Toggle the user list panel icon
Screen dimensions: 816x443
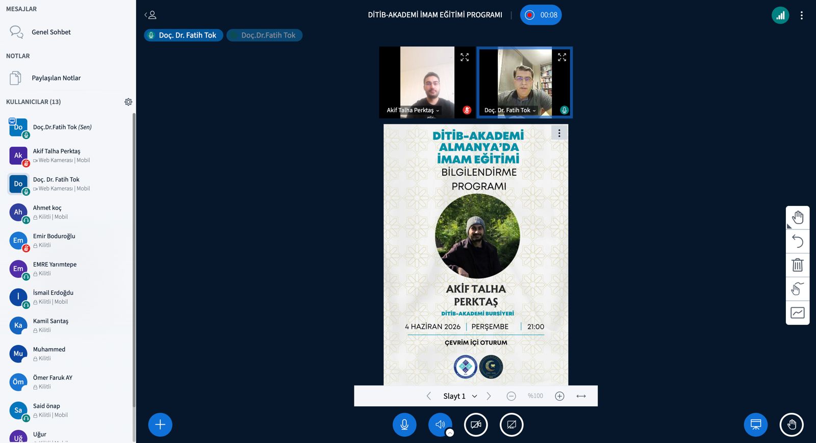coord(150,15)
